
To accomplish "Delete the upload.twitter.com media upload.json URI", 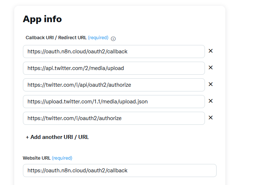I will click(x=211, y=101).
